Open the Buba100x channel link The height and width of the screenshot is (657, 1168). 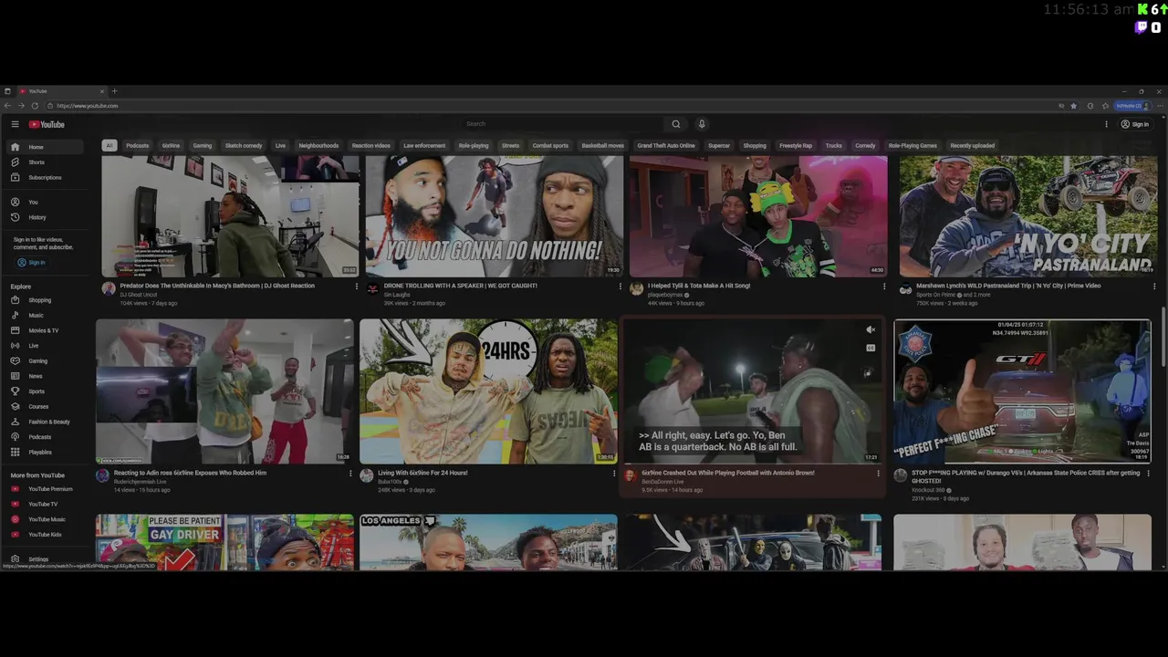(x=390, y=482)
